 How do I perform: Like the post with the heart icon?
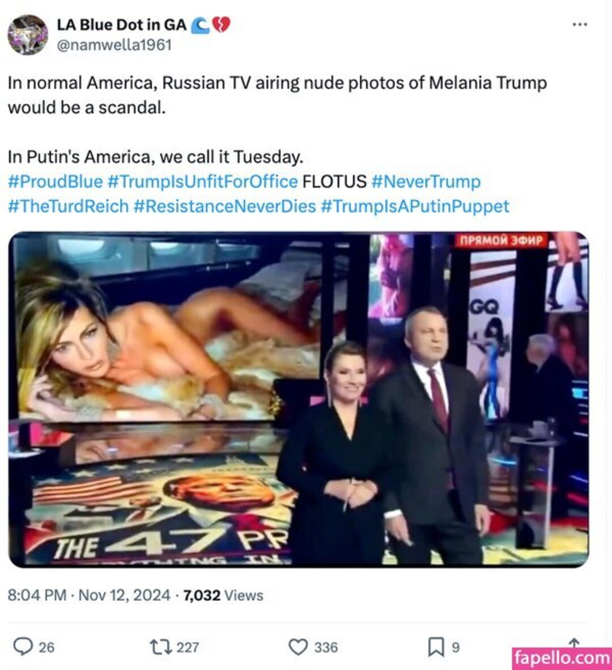point(298,647)
